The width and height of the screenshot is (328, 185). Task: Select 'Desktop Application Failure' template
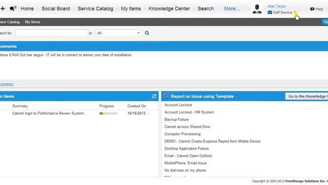point(187,149)
